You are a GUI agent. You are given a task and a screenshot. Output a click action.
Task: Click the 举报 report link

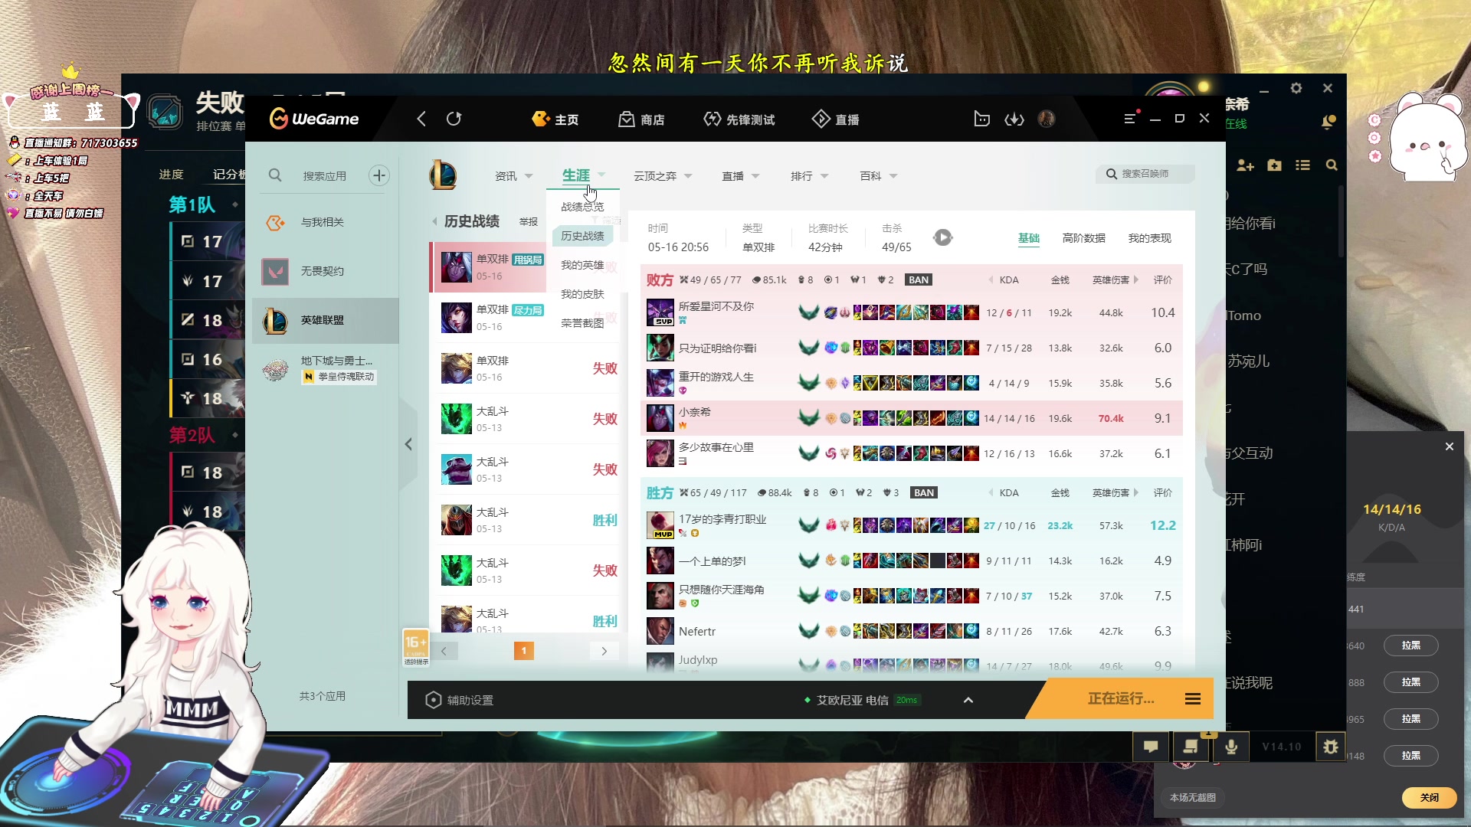[528, 222]
